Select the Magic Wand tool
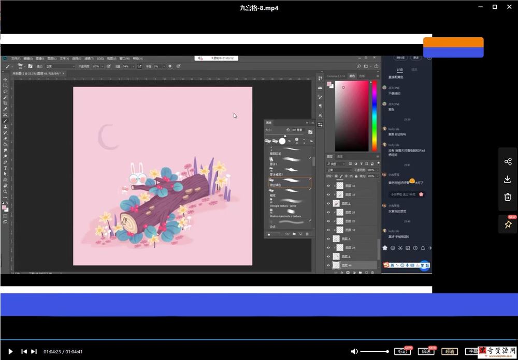Screen dimensions: 518x360 (x=5, y=97)
